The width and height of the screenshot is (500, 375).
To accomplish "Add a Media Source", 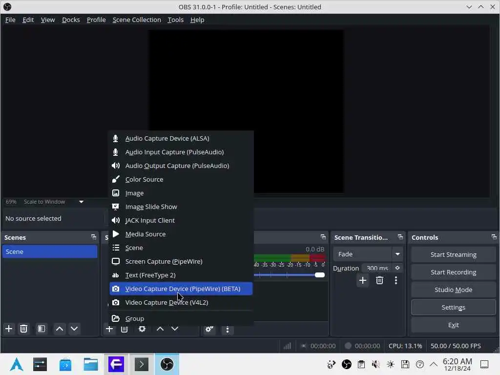I will (181, 234).
